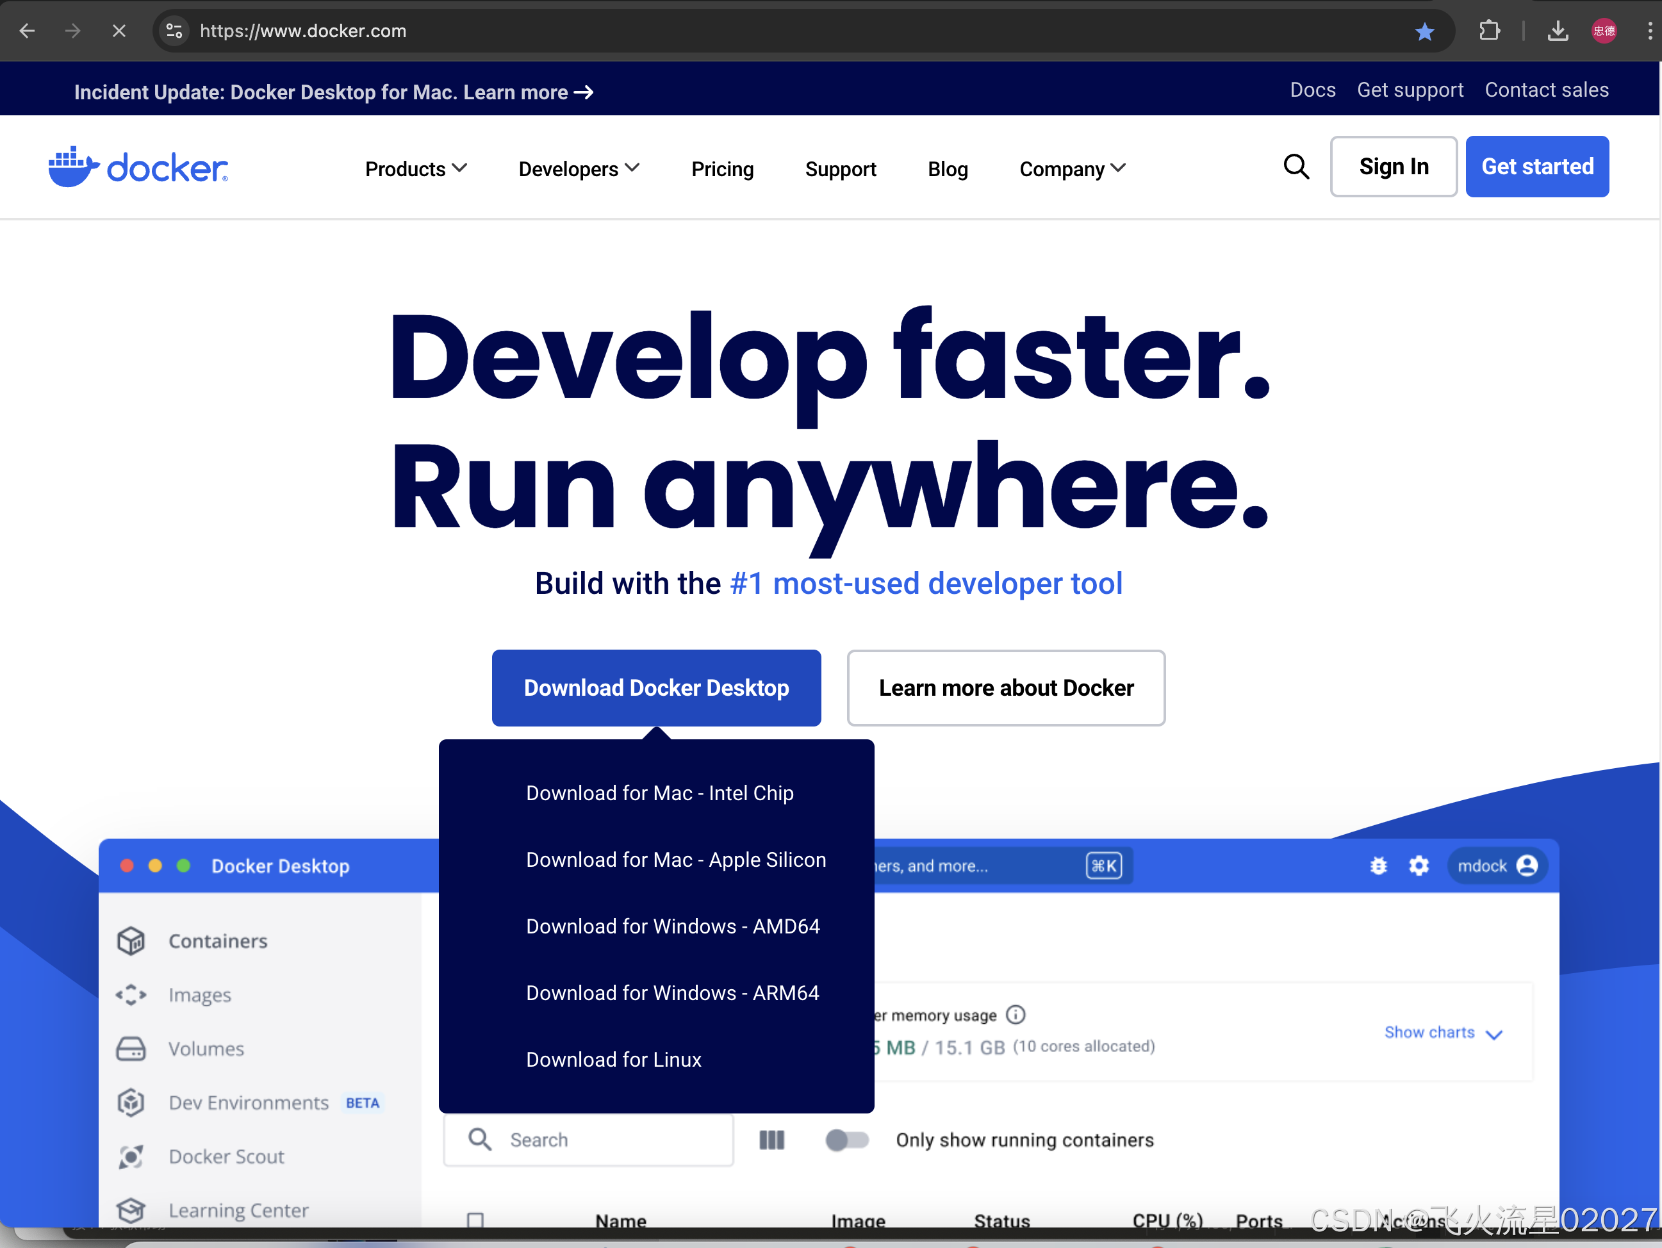
Task: Click Images label in sidebar
Action: (199, 995)
